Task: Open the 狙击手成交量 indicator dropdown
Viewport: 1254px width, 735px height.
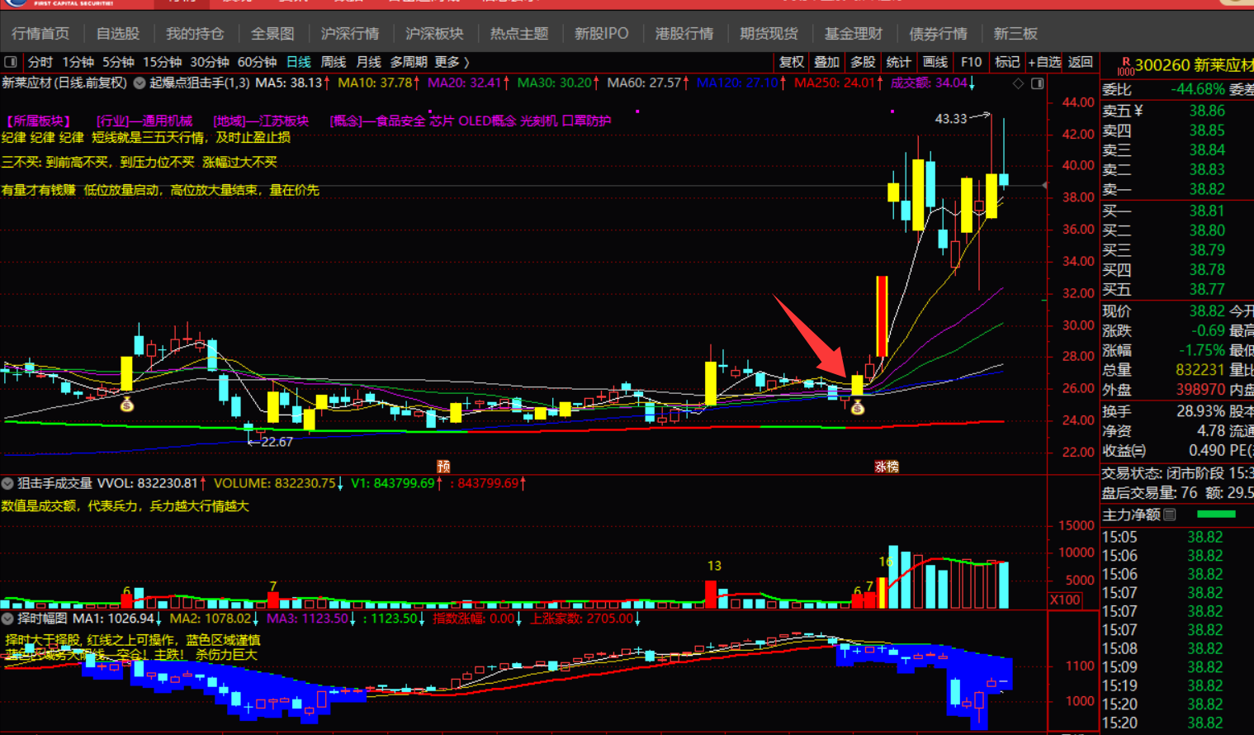Action: coord(7,483)
